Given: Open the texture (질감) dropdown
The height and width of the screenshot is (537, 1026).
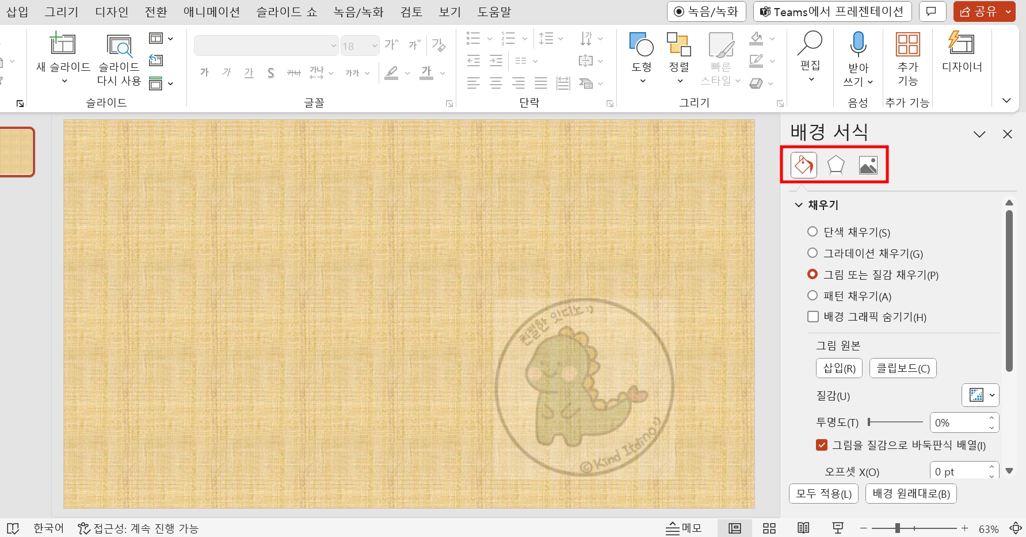Looking at the screenshot, I should click(x=980, y=395).
